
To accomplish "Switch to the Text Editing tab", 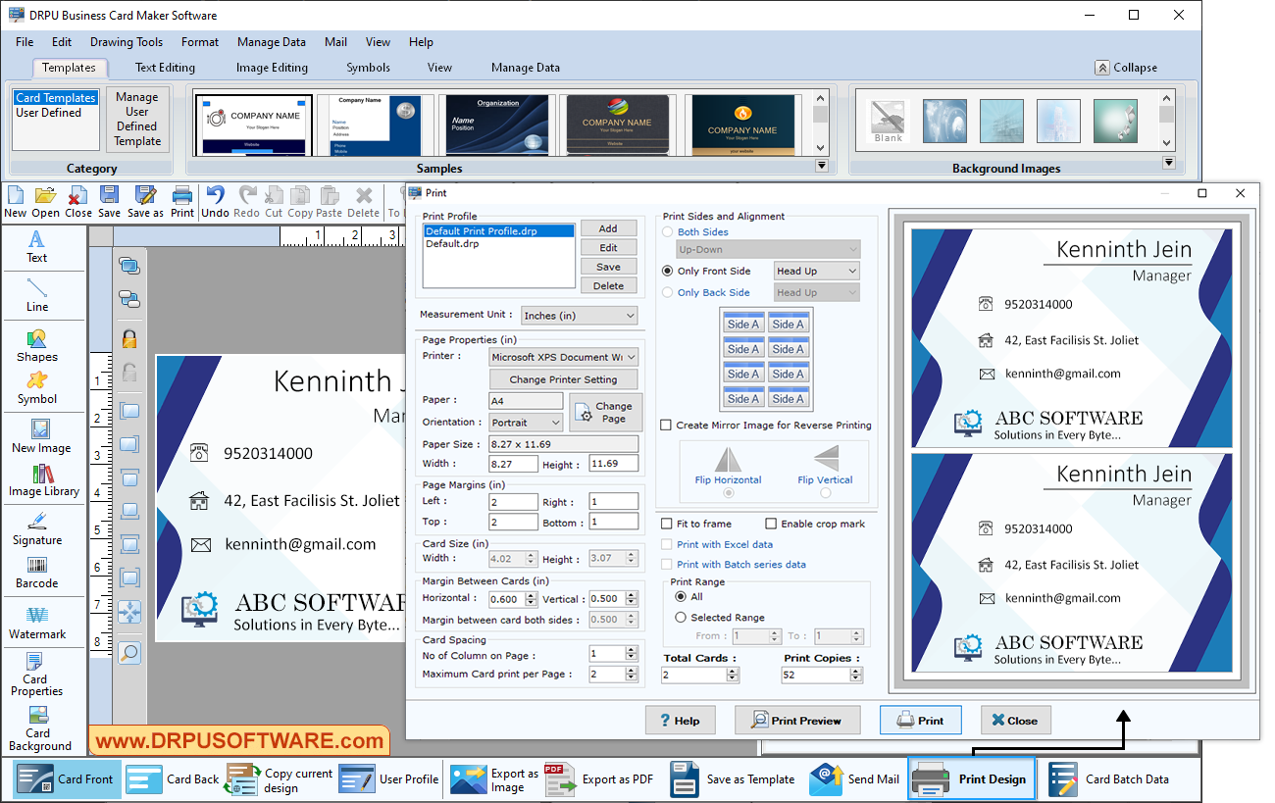I will (x=164, y=67).
